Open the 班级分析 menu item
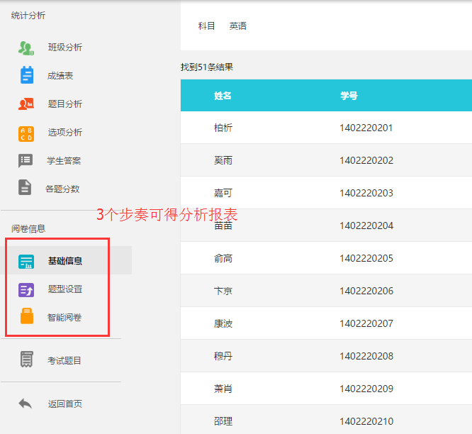 (x=64, y=48)
